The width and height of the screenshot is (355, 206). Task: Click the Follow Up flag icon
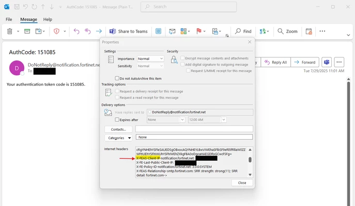point(199,31)
